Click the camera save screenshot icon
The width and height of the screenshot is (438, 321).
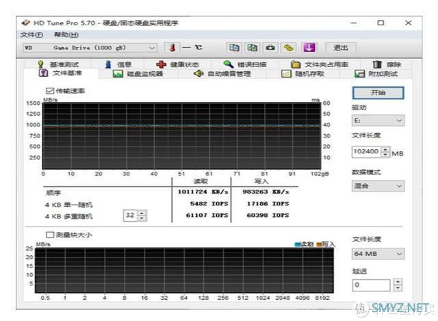(x=270, y=48)
